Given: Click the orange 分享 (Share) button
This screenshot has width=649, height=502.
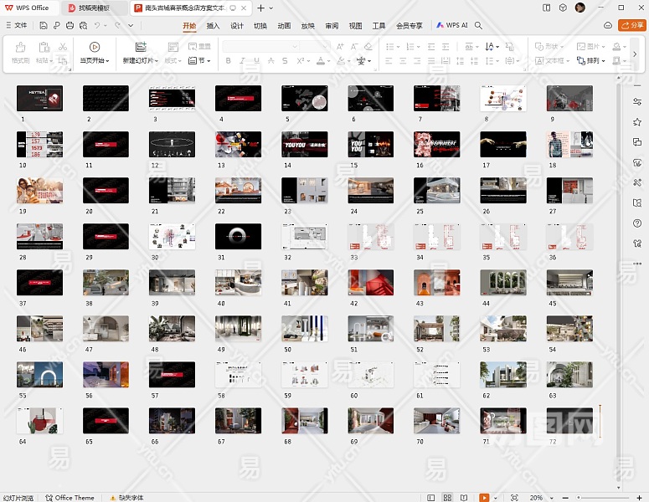Looking at the screenshot, I should point(631,26).
